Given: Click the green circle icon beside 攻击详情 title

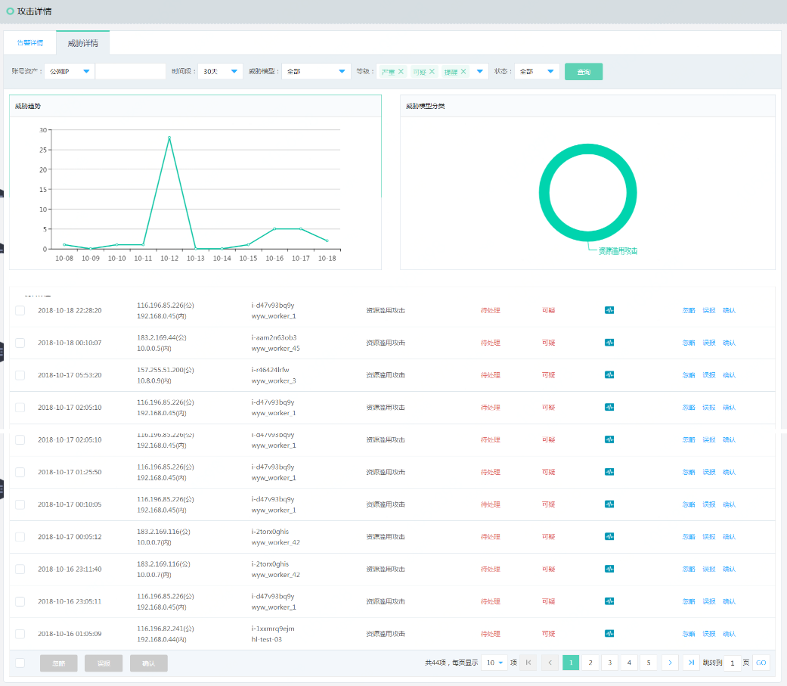Looking at the screenshot, I should (10, 11).
